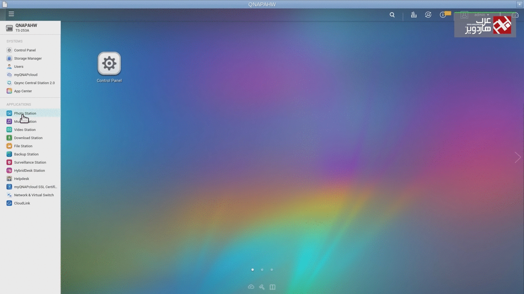Click document icon in title bar

(x=5, y=4)
